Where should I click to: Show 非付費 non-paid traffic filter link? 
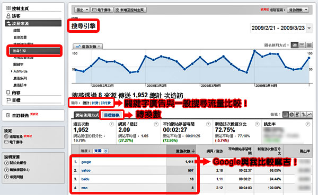(106, 103)
